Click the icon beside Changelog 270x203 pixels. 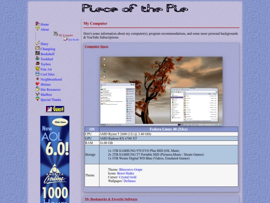click(37, 48)
